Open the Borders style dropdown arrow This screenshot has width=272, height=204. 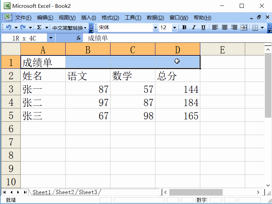[x=262, y=28]
